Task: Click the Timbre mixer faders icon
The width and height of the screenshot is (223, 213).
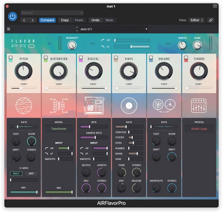Action: 199,105
